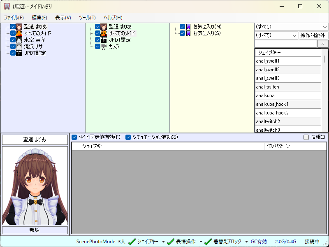Click the shape key list vertical scrollbar
Viewport: 329px width, 247px height.
[x=325, y=91]
